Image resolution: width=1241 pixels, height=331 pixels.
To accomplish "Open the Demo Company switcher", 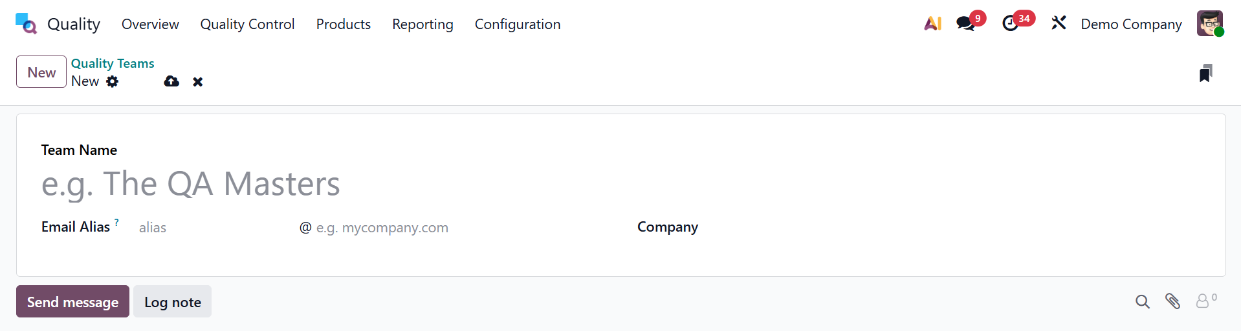I will pyautogui.click(x=1131, y=24).
